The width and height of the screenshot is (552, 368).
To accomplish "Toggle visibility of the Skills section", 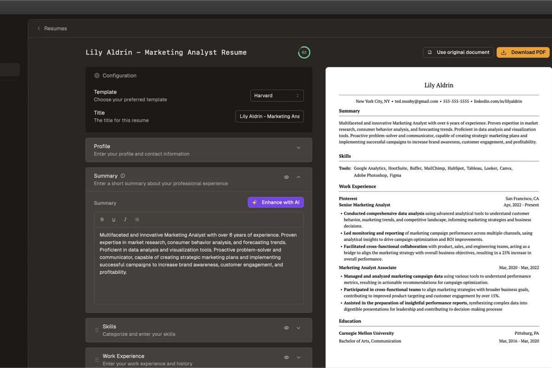I will coord(286,328).
